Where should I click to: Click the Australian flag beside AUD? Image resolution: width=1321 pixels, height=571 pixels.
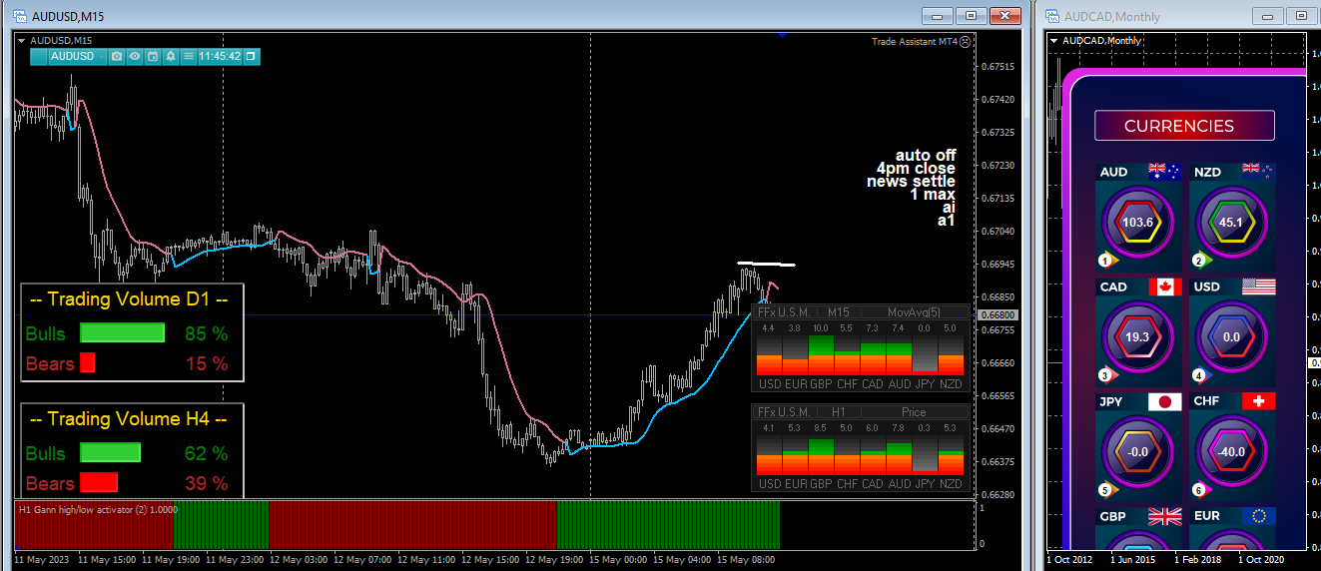tap(1164, 172)
